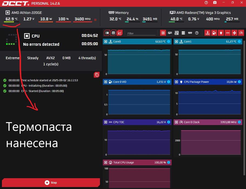This screenshot has width=246, height=189.
Task: Select the Core 0 Clock graph area
Action: tap(211, 143)
